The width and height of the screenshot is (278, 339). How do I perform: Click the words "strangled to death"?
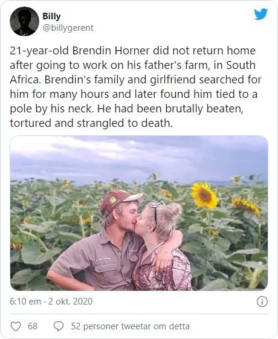click(124, 123)
